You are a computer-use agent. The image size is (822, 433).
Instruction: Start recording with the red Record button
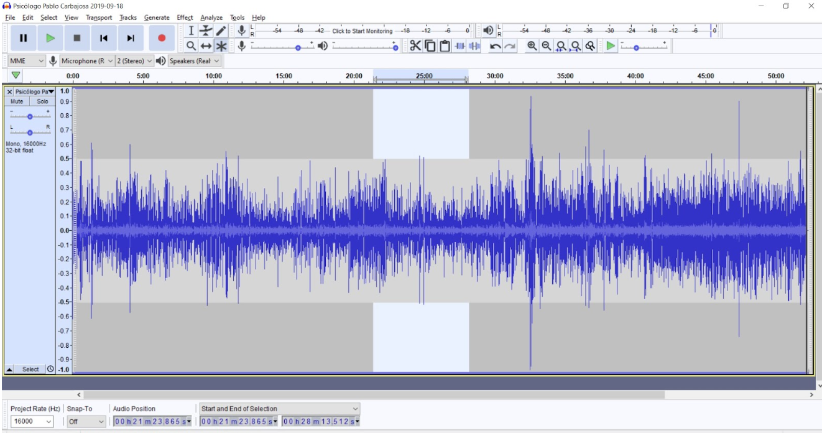162,38
